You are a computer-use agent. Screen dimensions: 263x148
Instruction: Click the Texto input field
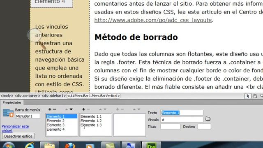tap(182, 113)
